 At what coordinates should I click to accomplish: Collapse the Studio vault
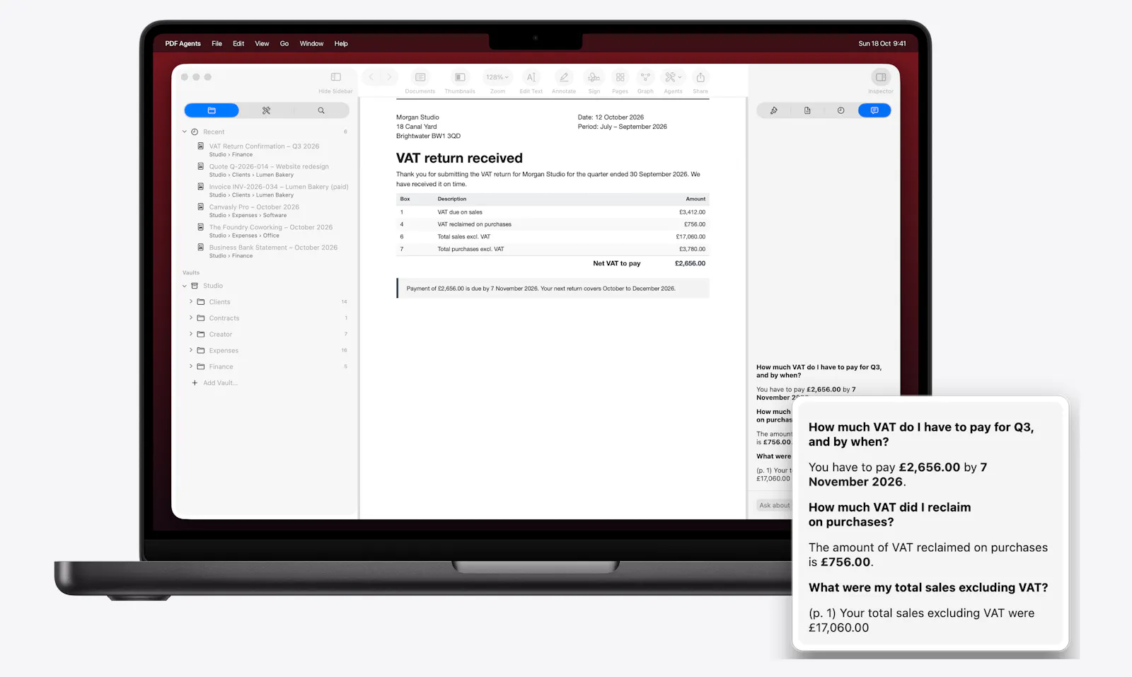pyautogui.click(x=185, y=286)
